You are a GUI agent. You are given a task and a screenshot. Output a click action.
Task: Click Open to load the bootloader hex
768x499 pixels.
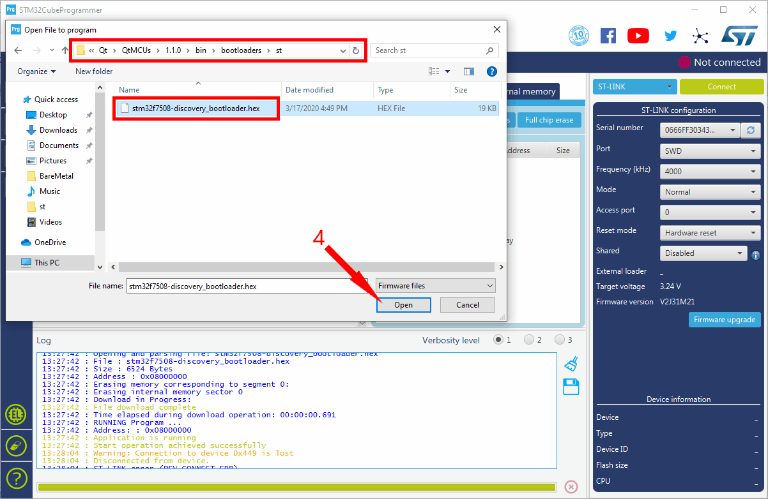click(404, 305)
